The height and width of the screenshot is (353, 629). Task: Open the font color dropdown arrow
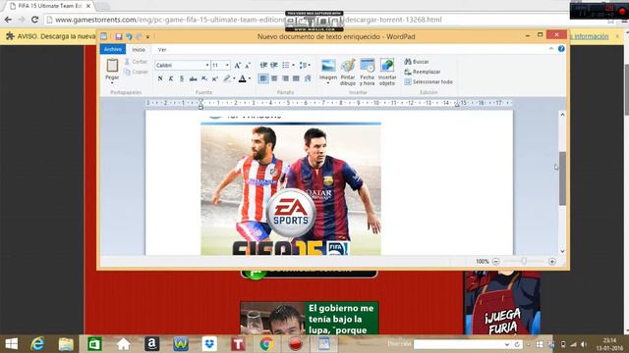[250, 78]
